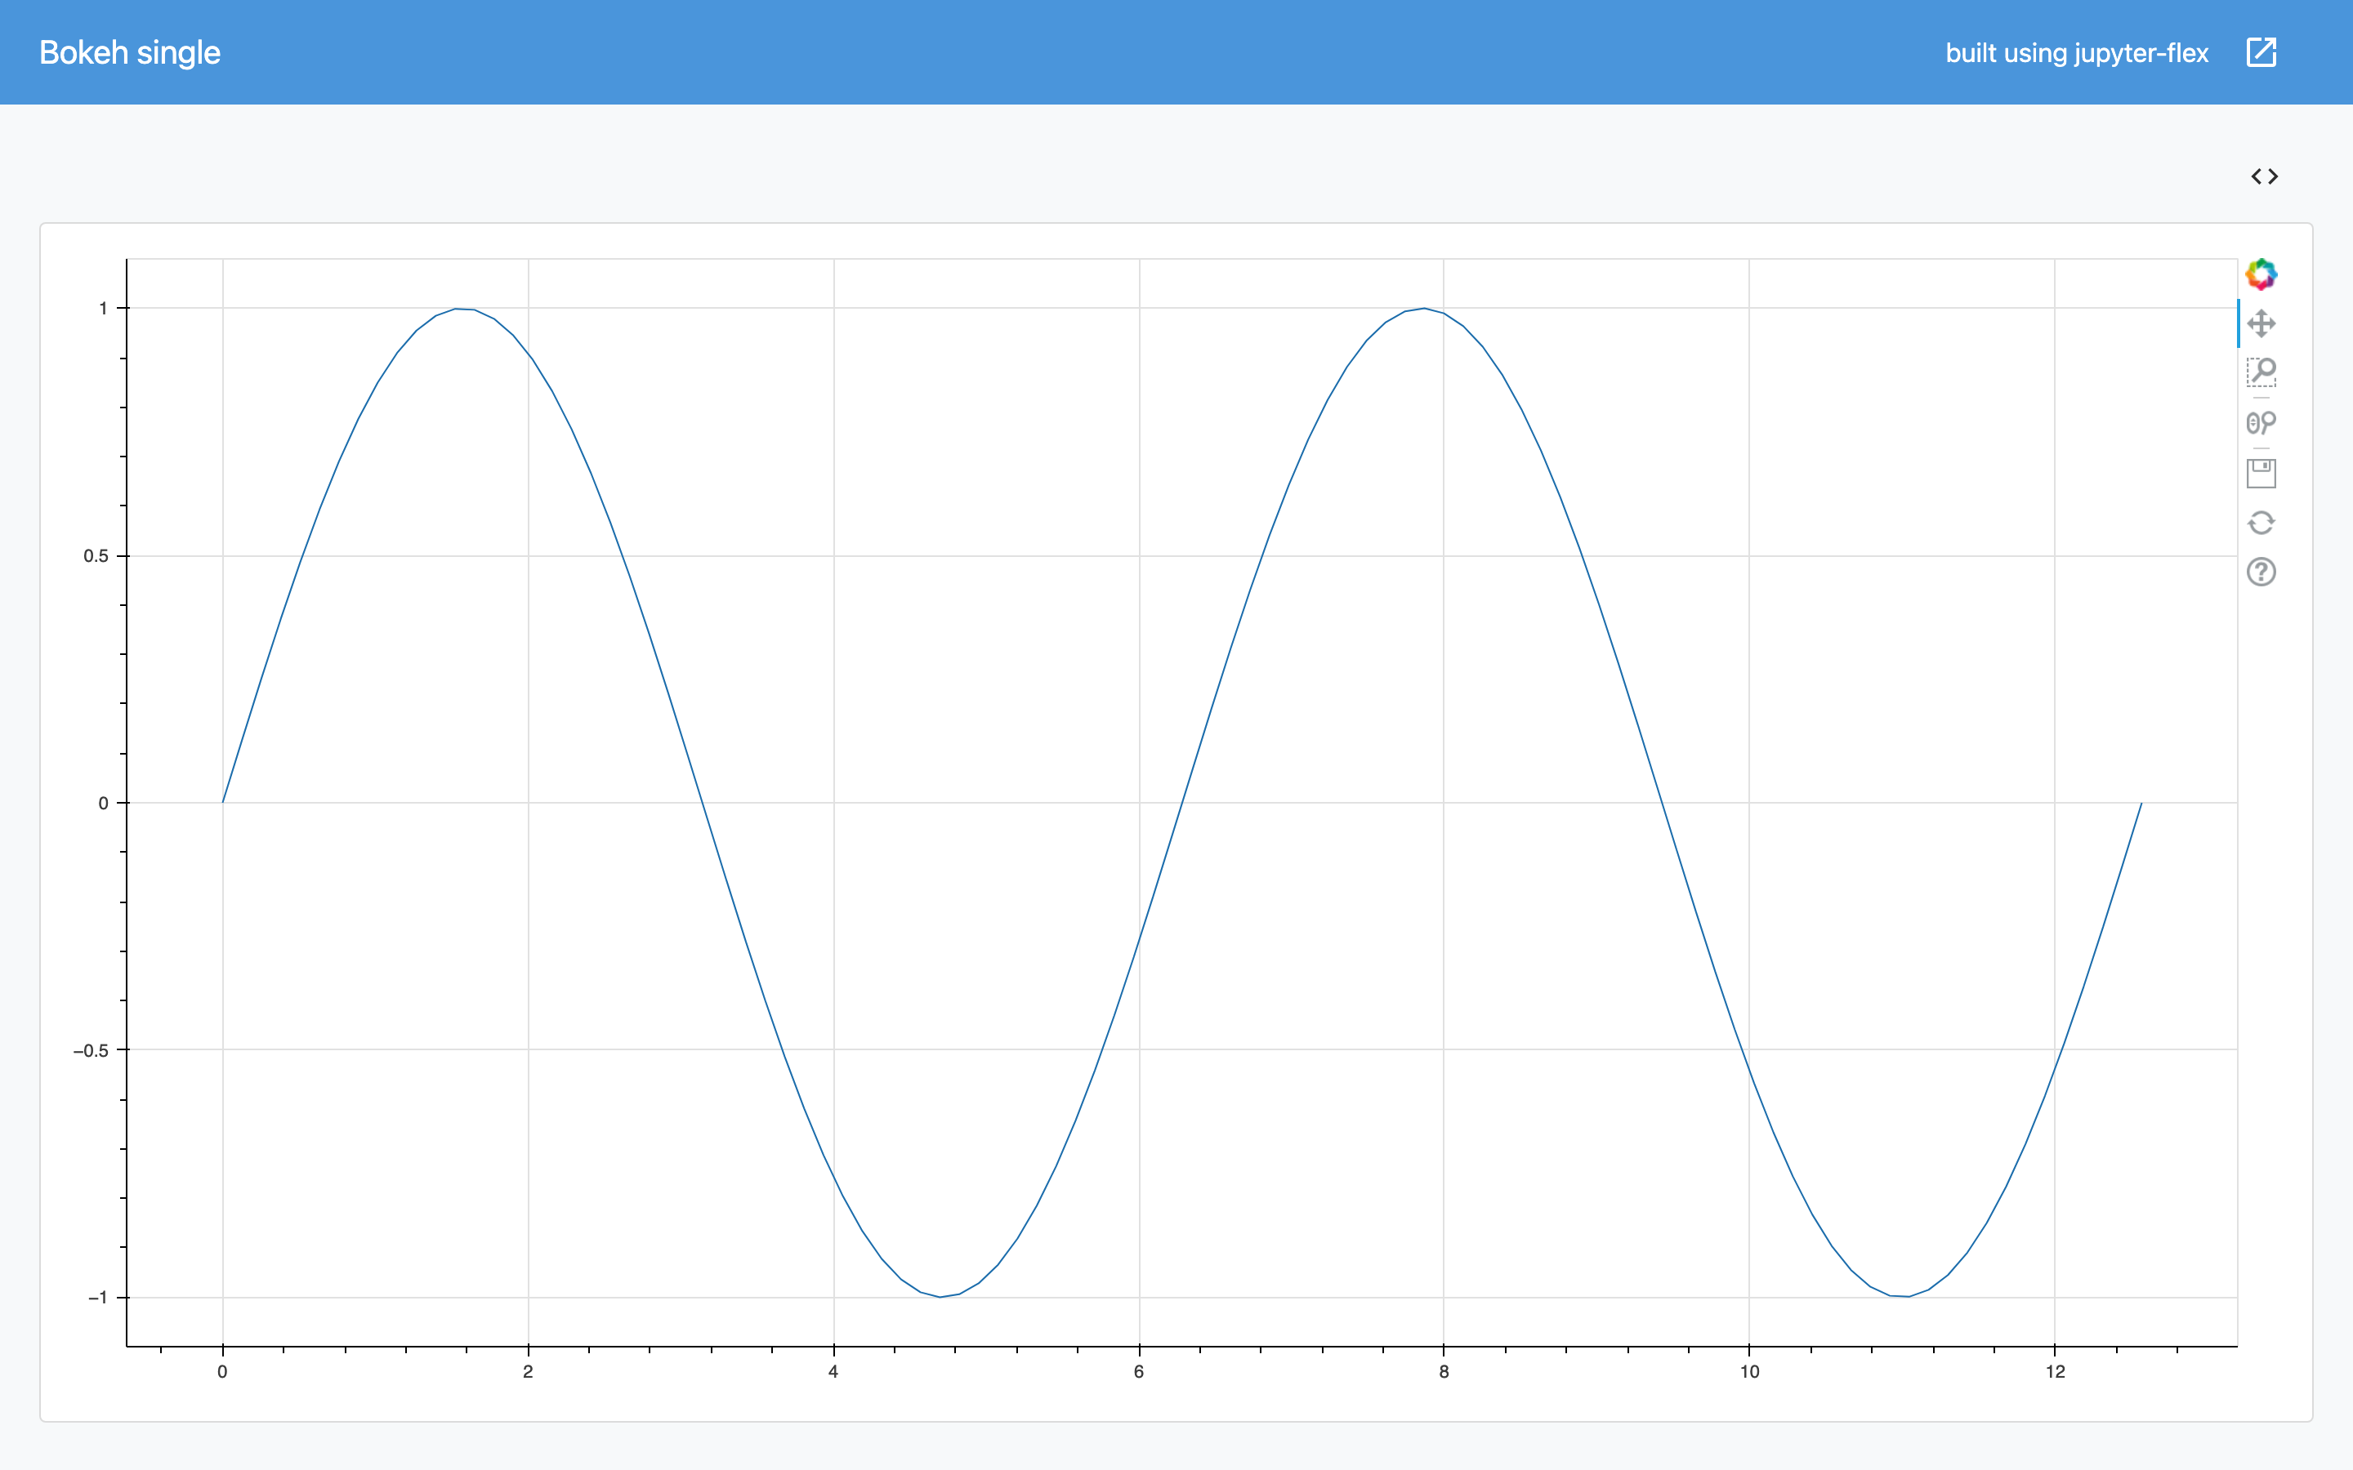Click the x-axis tick label 0

click(x=223, y=1372)
